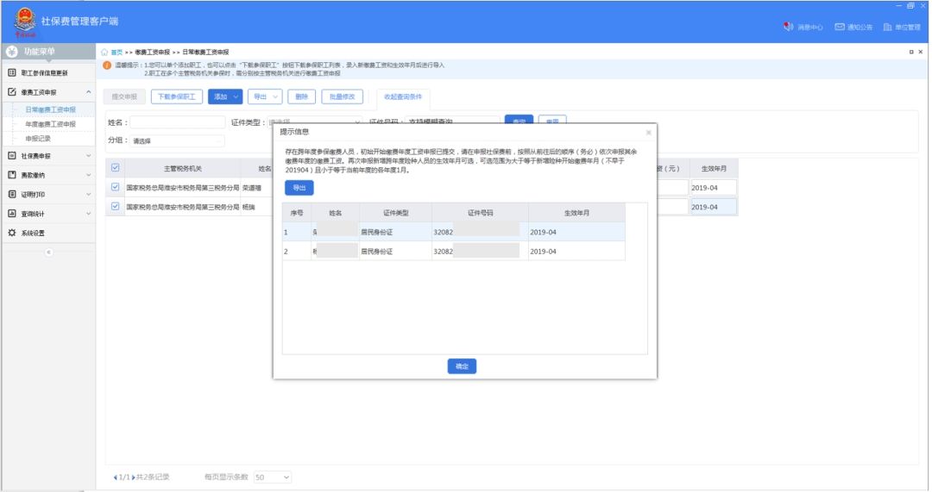Click the 通知公告 envelope icon

839,28
